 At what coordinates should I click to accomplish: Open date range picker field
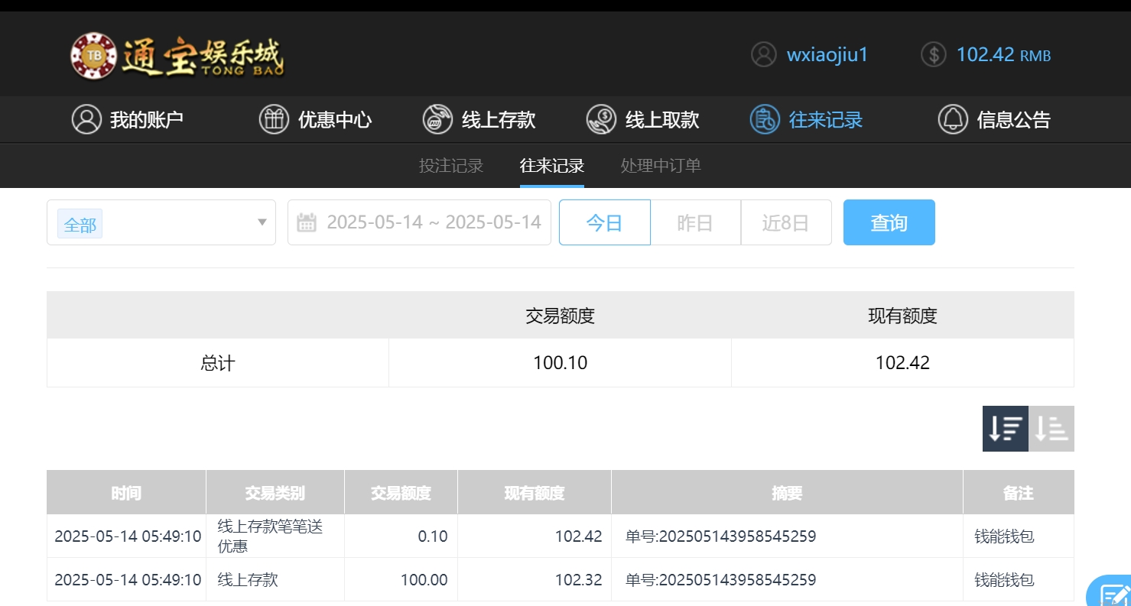(433, 222)
